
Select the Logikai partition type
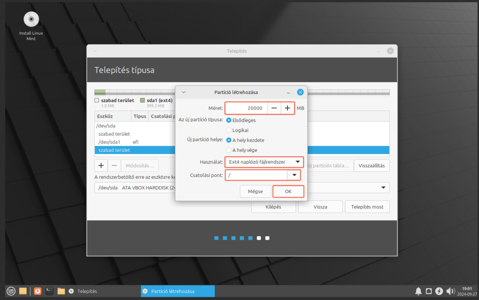(229, 130)
